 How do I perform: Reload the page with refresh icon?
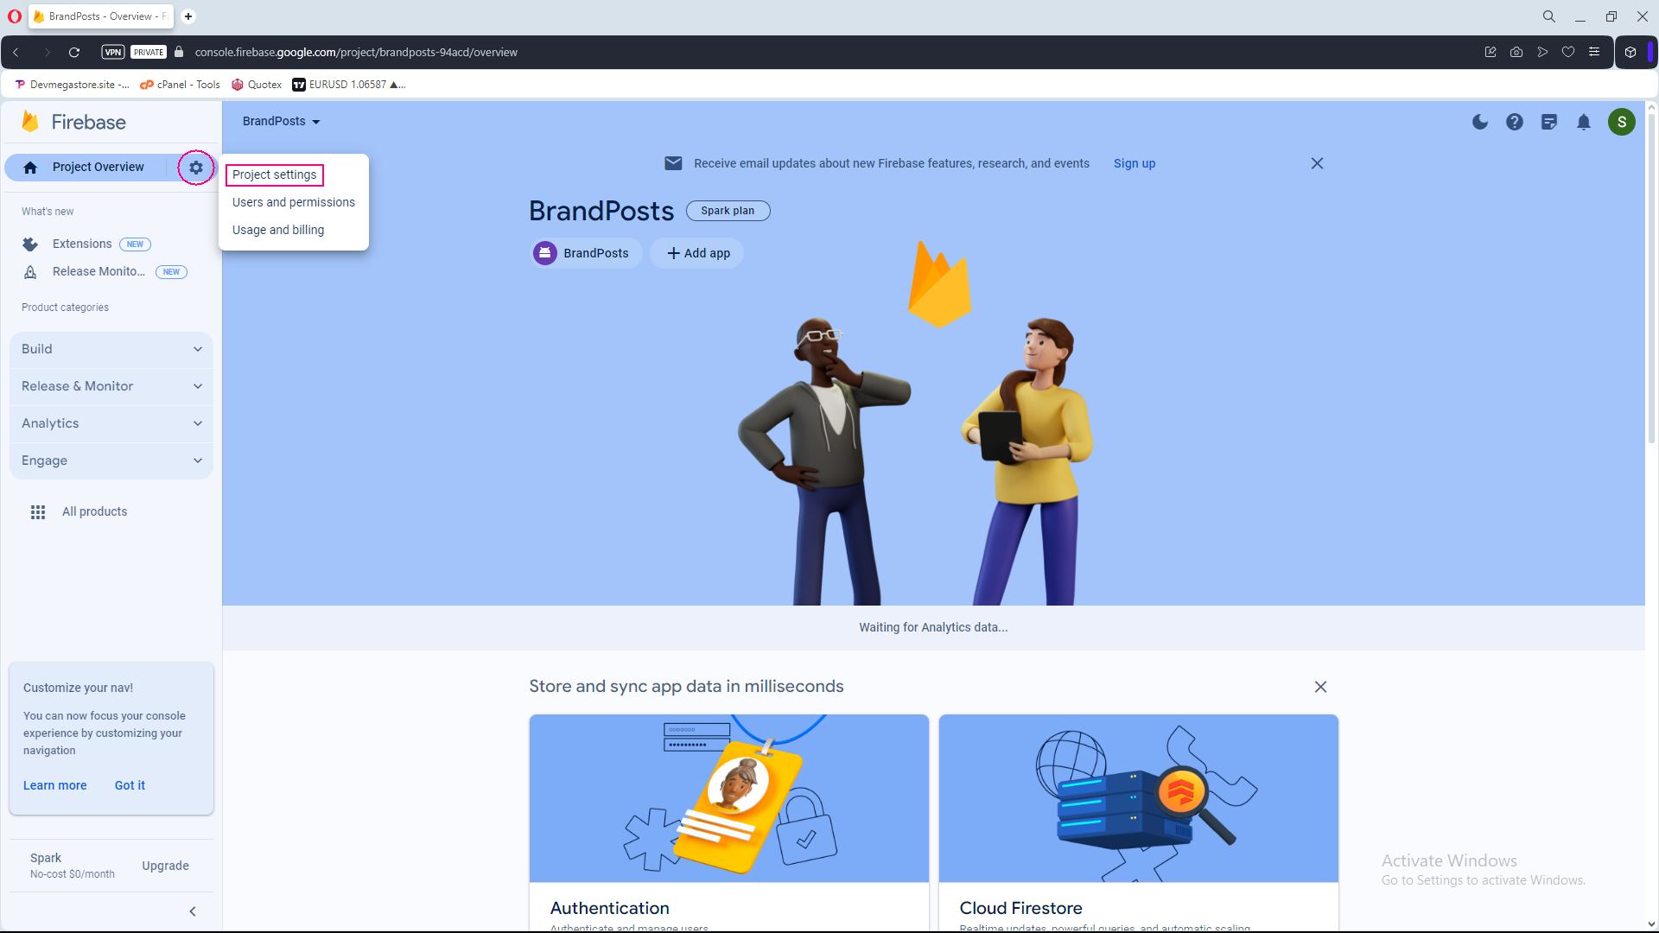click(x=74, y=52)
